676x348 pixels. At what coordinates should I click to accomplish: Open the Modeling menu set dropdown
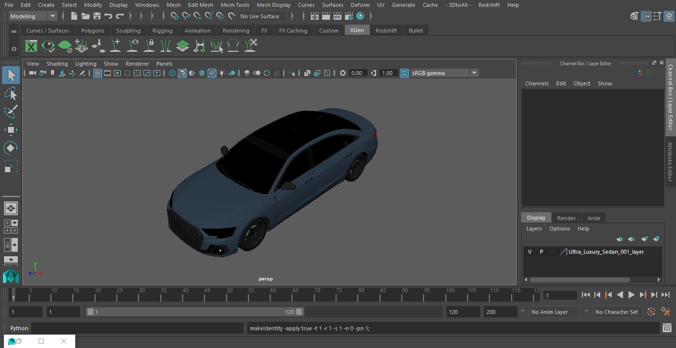52,16
